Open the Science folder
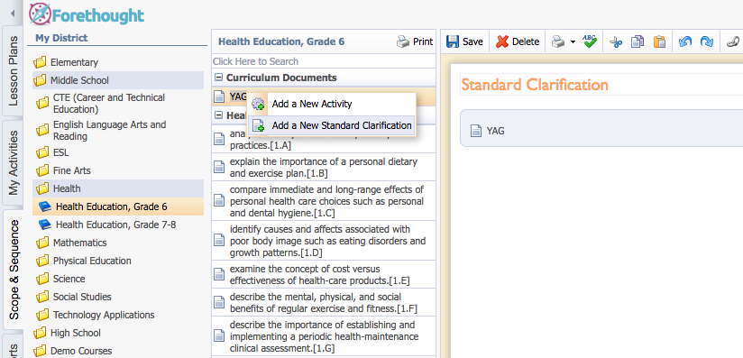 (118, 279)
